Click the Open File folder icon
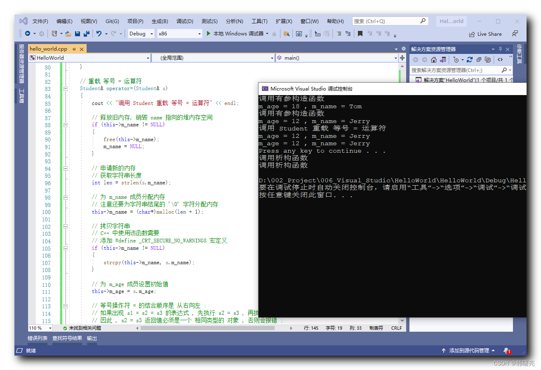541x370 pixels. 68,34
